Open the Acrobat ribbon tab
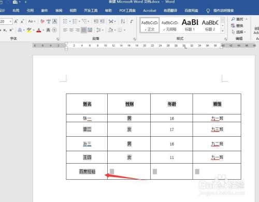The height and width of the screenshot is (202, 259). pos(150,11)
